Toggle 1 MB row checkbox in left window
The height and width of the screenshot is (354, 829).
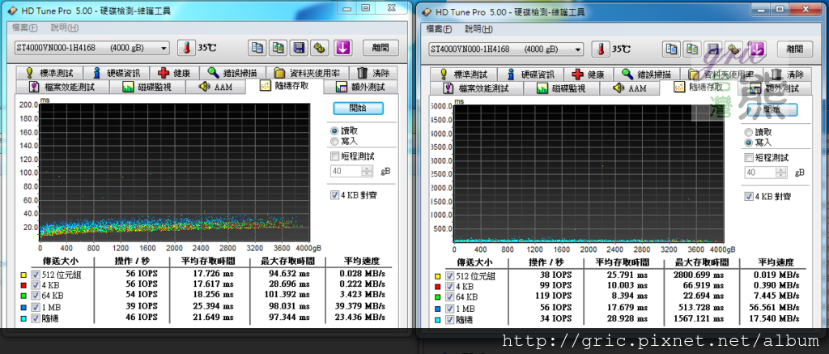(x=36, y=307)
